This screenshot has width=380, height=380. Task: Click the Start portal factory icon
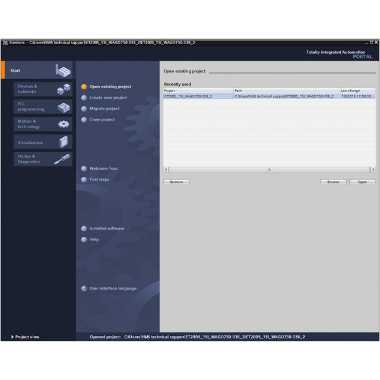[x=63, y=70]
